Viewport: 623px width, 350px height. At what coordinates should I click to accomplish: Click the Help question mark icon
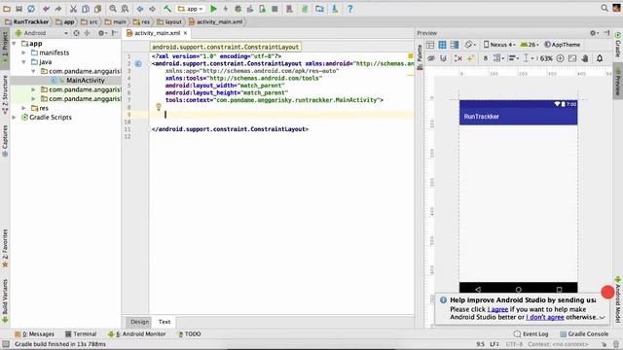tap(350, 9)
